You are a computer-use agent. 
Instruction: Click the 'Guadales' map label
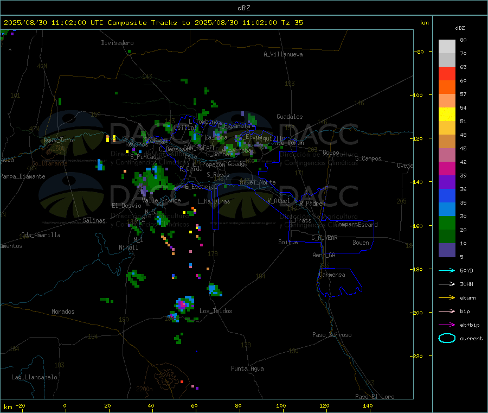[290, 117]
